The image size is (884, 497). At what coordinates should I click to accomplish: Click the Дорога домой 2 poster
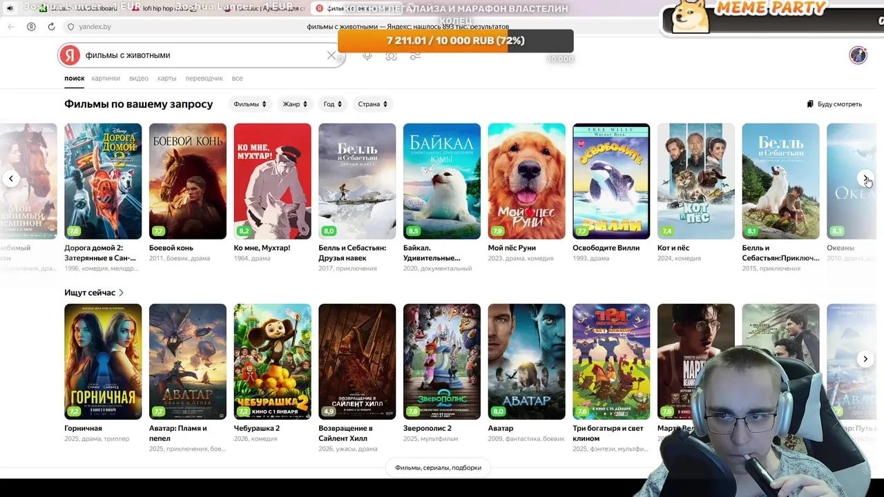[103, 182]
